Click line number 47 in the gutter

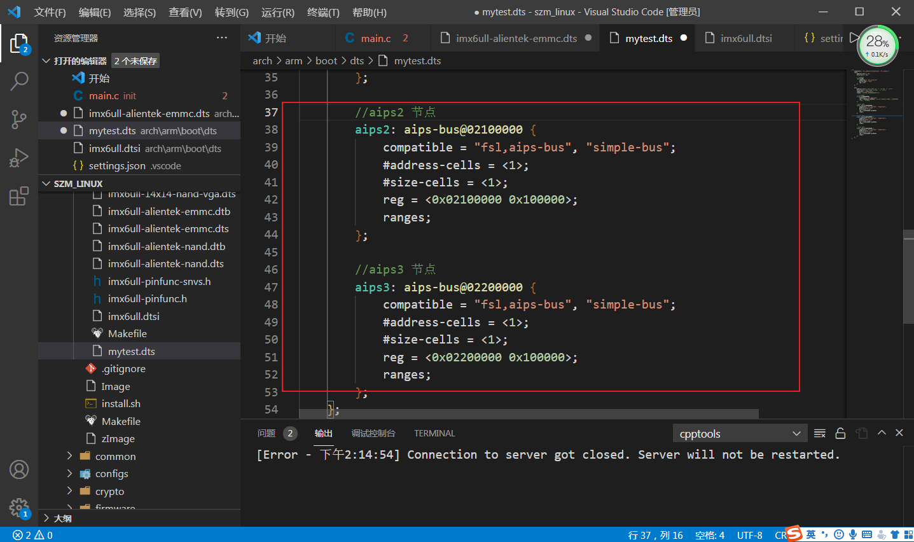(x=271, y=287)
